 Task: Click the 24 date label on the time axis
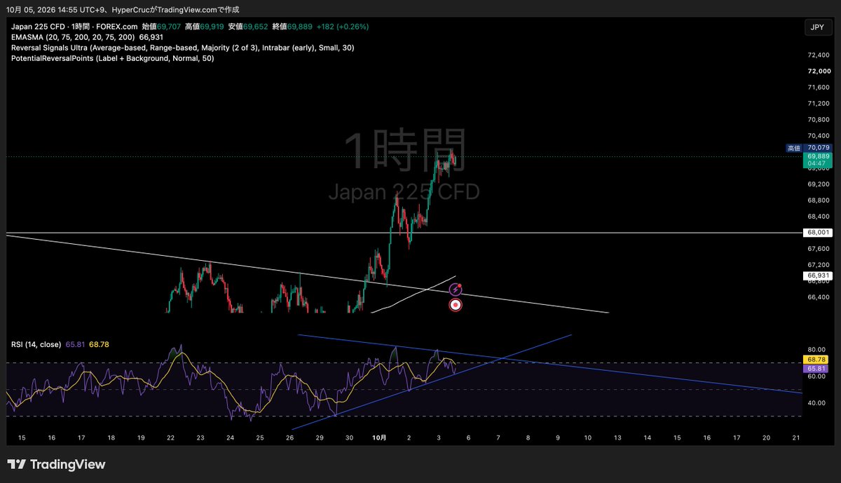[230, 437]
